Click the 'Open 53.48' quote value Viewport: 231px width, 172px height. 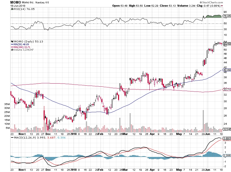[120, 6]
